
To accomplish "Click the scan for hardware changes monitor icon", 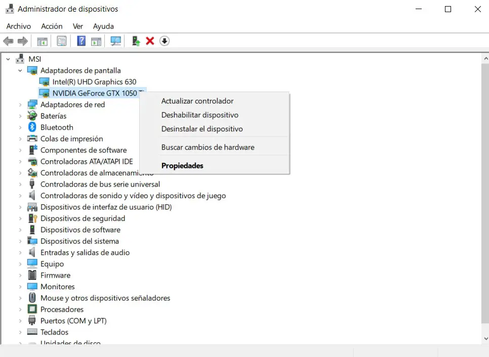I will click(x=116, y=41).
